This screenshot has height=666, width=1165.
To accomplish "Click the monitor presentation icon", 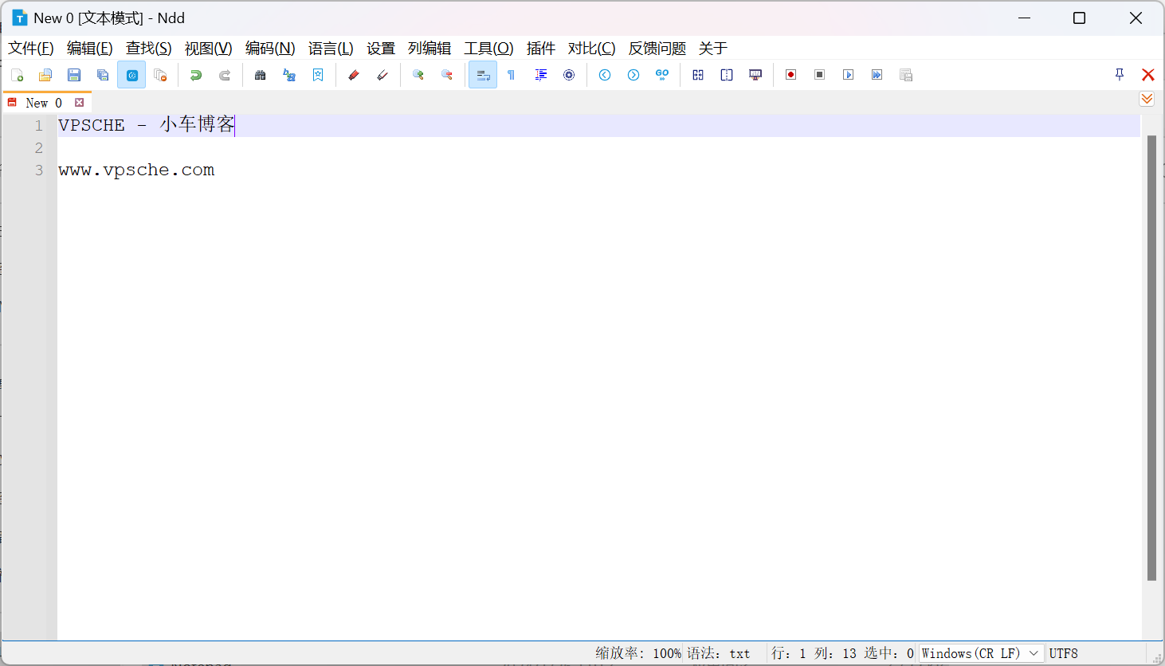I will [755, 75].
